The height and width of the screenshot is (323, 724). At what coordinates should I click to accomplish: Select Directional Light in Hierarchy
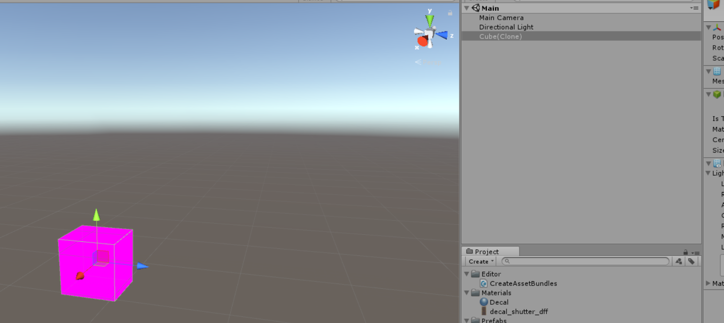[x=506, y=27]
